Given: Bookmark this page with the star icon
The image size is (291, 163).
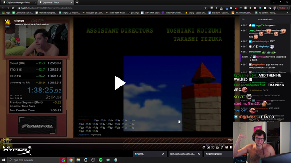Looking at the screenshot, I should pos(206,8).
